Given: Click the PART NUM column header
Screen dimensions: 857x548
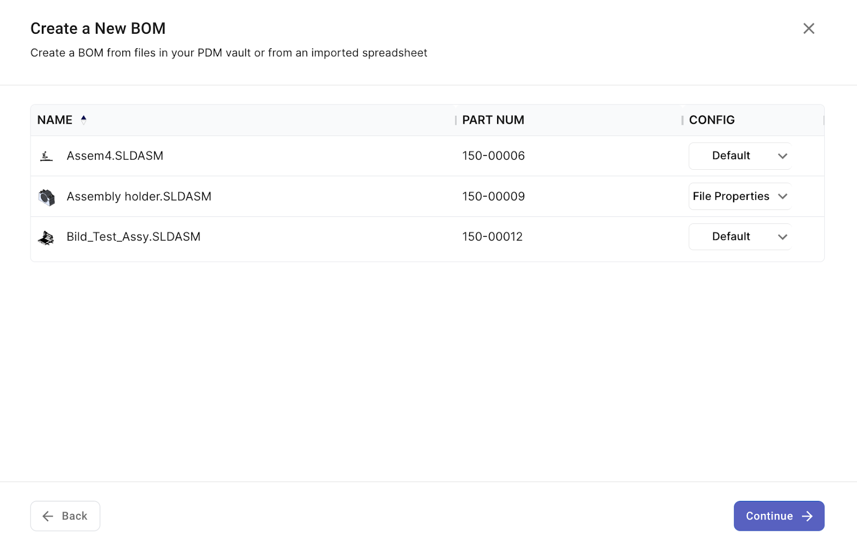Looking at the screenshot, I should 493,120.
